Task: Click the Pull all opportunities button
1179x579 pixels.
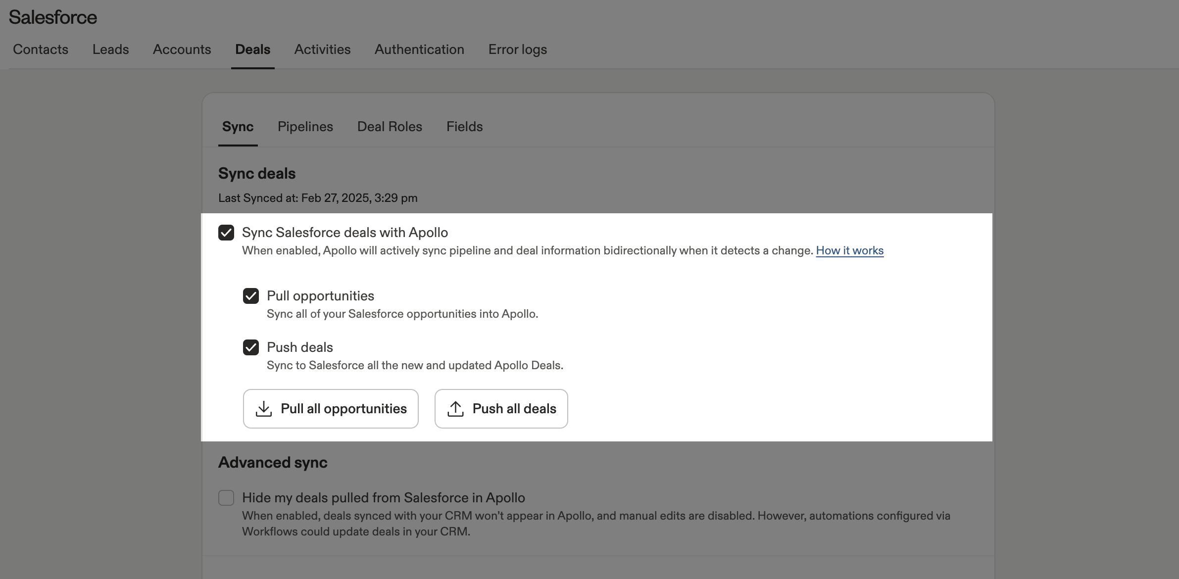Action: tap(331, 409)
